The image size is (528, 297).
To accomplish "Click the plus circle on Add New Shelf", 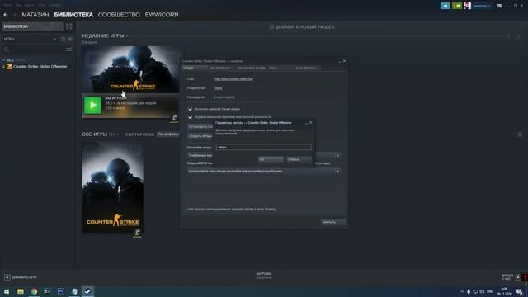I will pos(271,27).
